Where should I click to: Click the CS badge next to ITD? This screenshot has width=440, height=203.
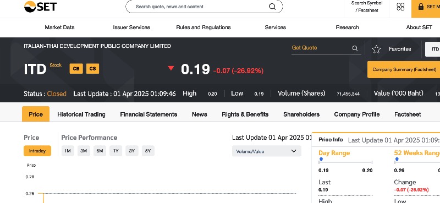92,69
